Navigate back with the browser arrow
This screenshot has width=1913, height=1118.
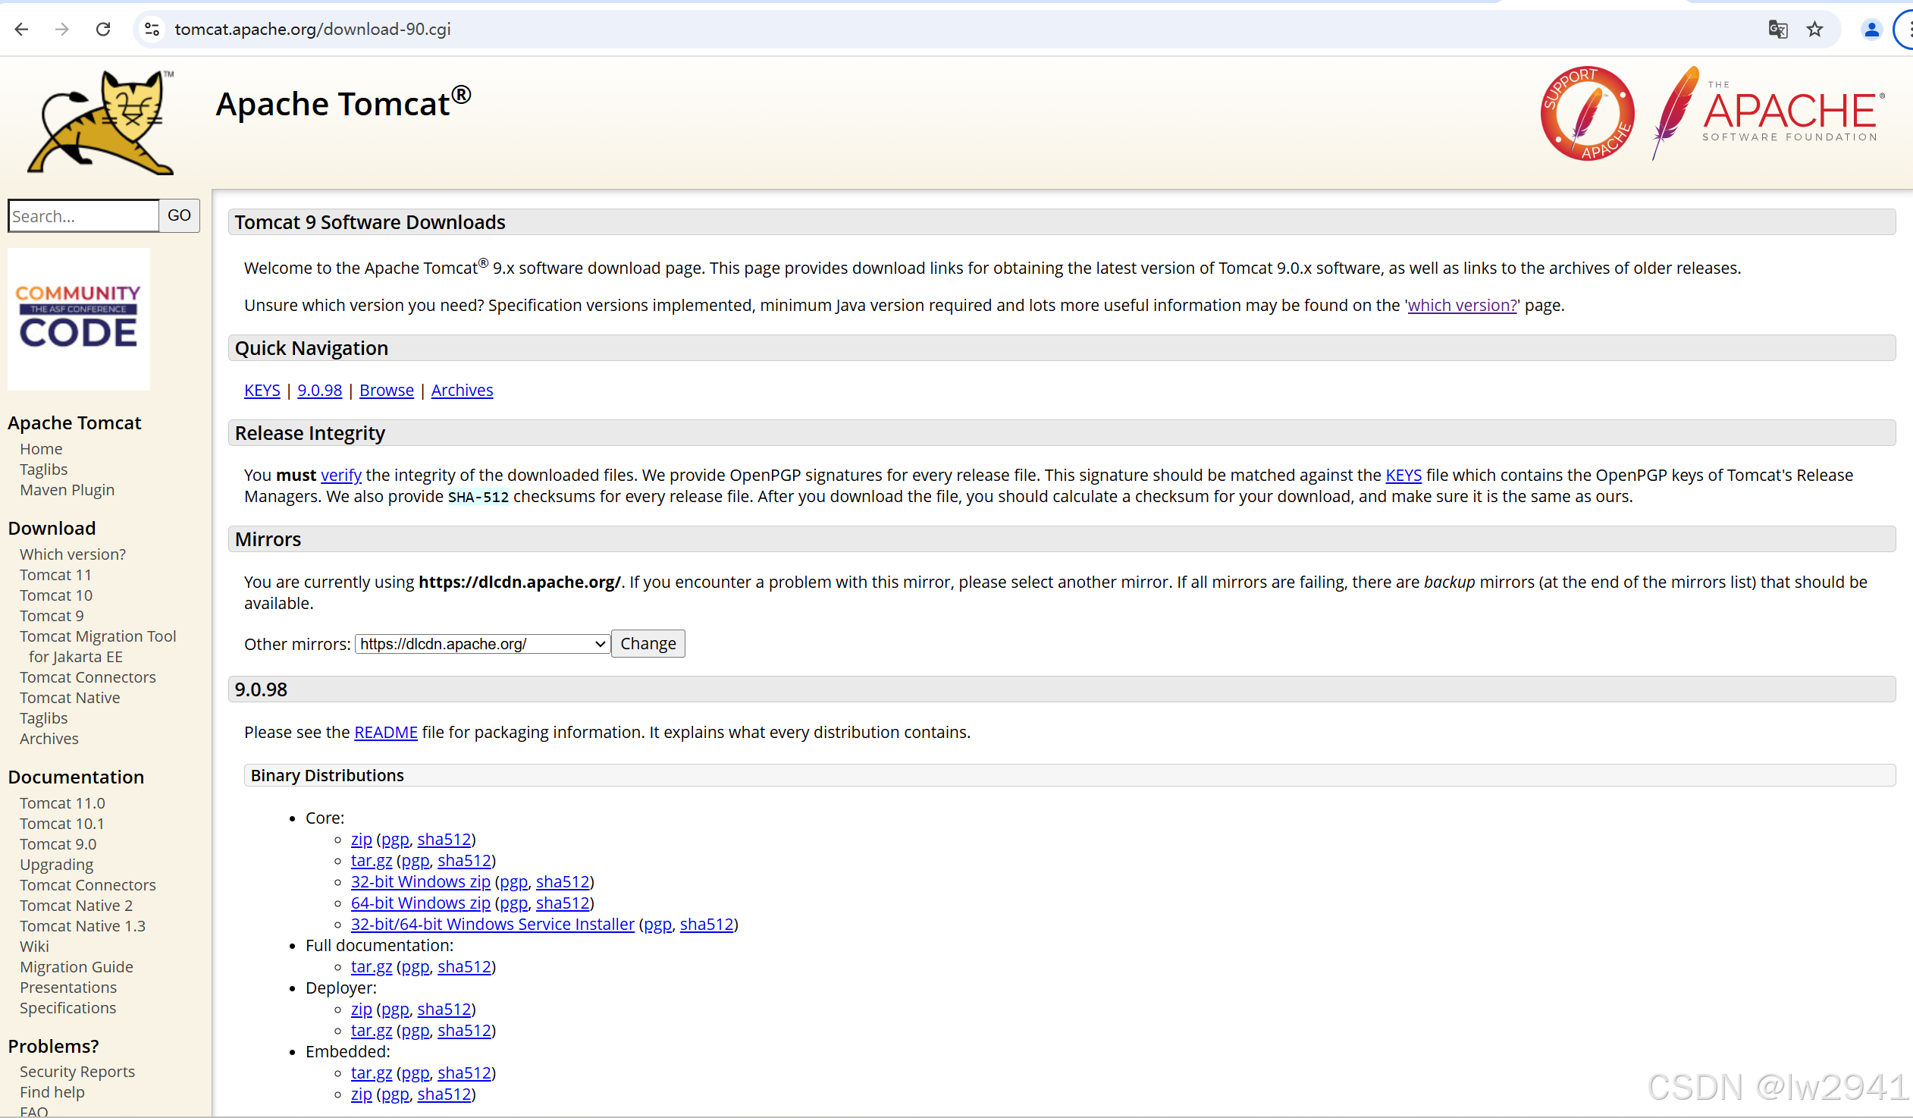[21, 29]
